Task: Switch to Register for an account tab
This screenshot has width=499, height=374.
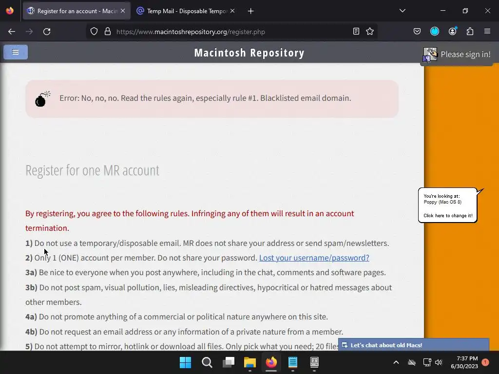Action: (x=77, y=11)
